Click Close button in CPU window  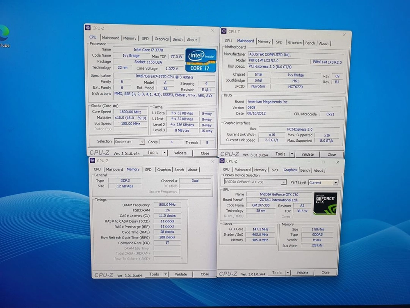[205, 153]
